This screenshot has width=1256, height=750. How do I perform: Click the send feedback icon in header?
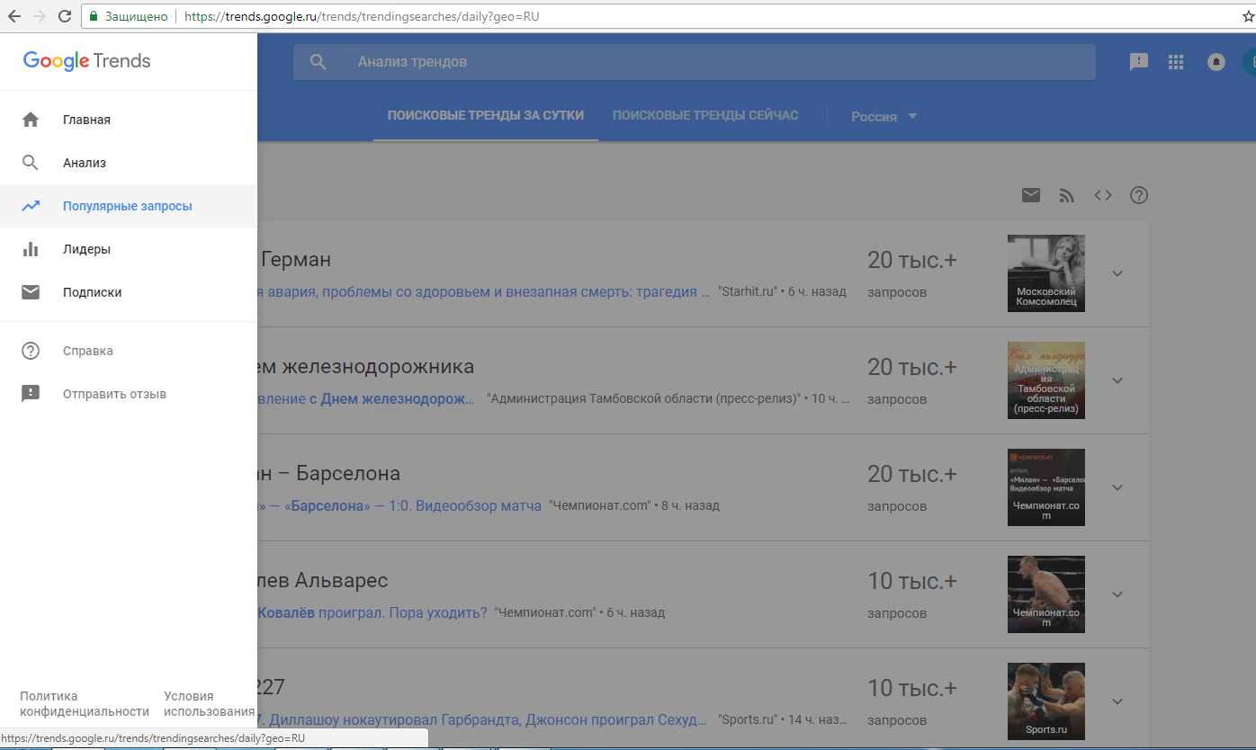click(1139, 62)
